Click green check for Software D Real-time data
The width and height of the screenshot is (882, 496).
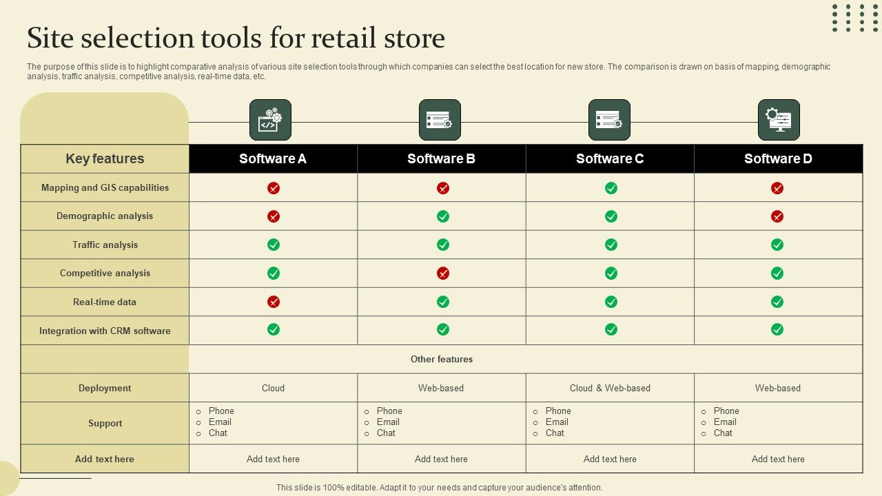coord(777,302)
